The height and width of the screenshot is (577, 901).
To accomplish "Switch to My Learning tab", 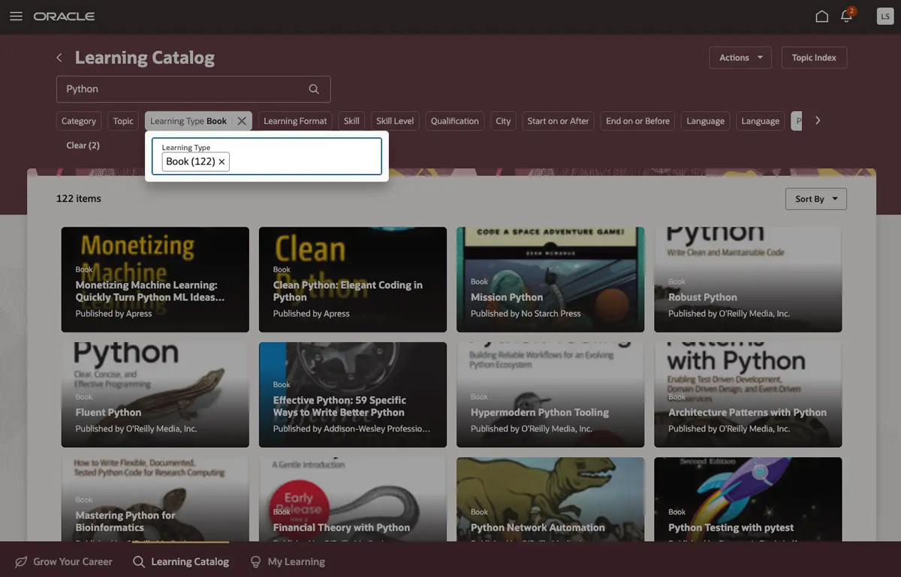I will click(288, 561).
